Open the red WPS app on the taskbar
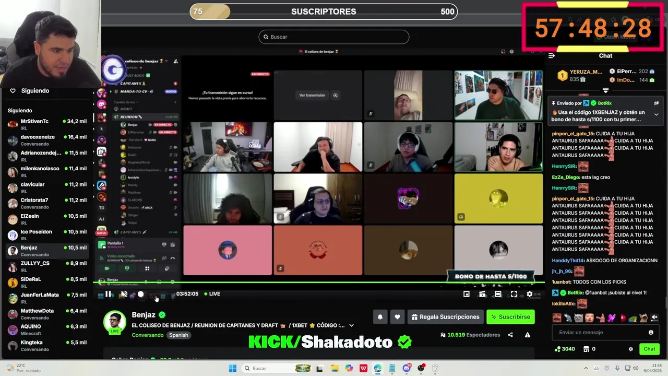Screen dimensions: 668x376 (363, 369)
